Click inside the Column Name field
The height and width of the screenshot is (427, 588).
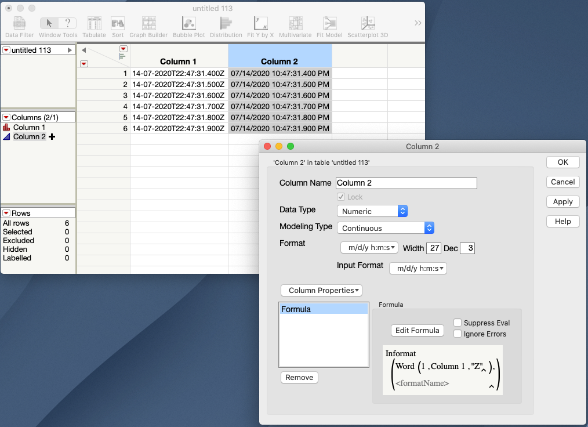tap(406, 183)
